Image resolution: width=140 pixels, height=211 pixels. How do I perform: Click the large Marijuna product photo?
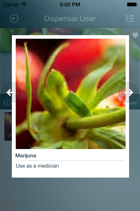[71, 94]
